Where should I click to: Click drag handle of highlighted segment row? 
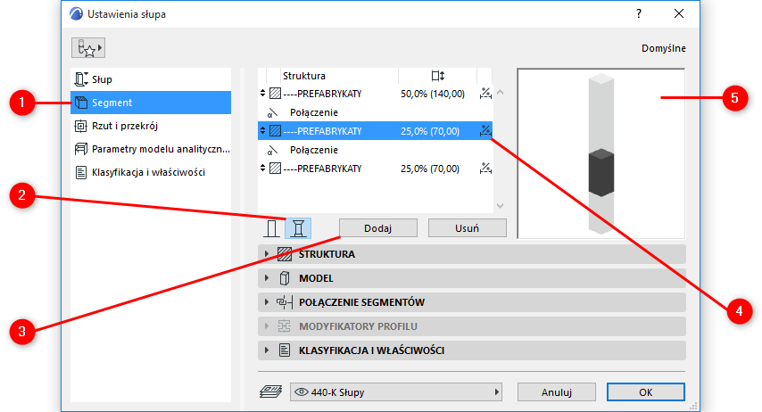[263, 131]
